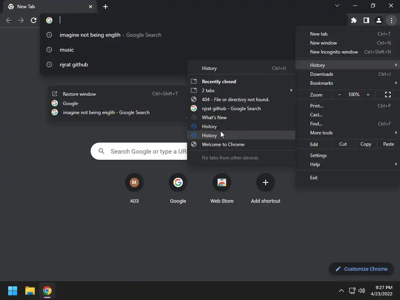Click the forward navigation arrow
Screen dimensions: 400x300
[x=21, y=20]
